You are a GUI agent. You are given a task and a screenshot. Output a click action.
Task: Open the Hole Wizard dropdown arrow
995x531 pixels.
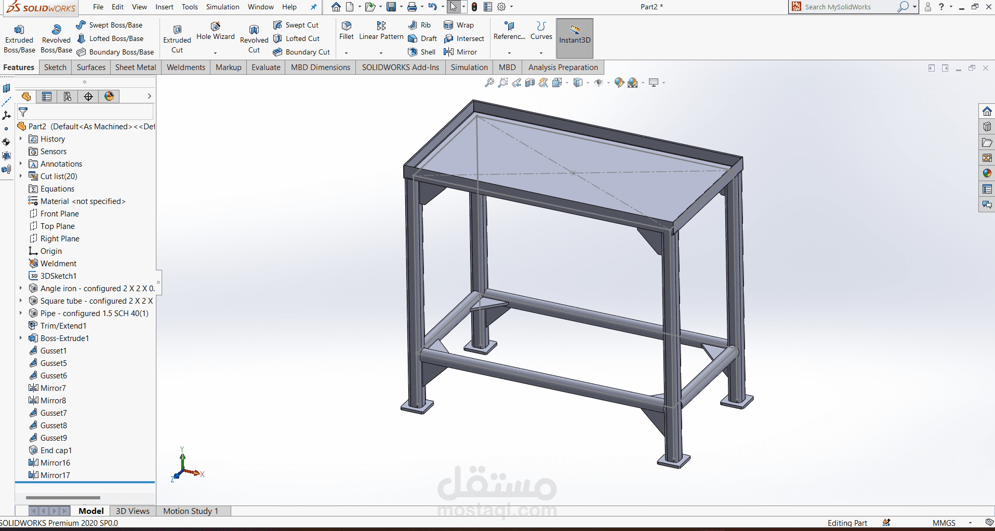click(215, 52)
